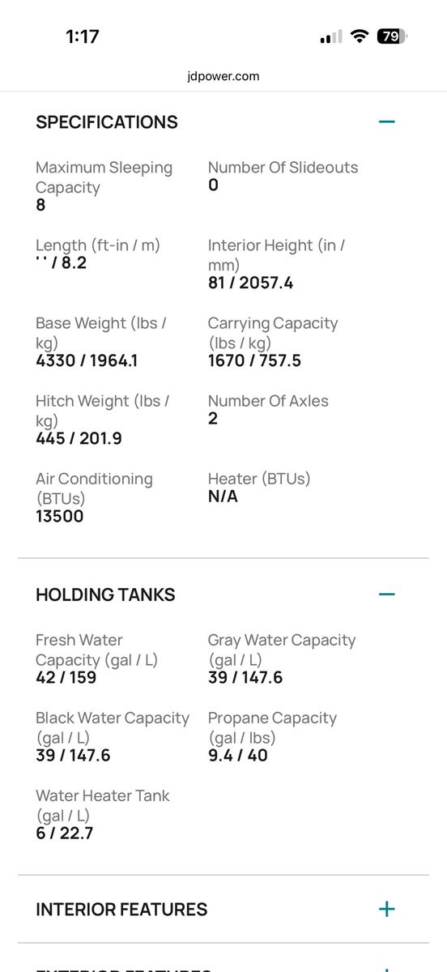Tap the battery indicator icon
Viewport: 447px width, 972px height.
(393, 36)
